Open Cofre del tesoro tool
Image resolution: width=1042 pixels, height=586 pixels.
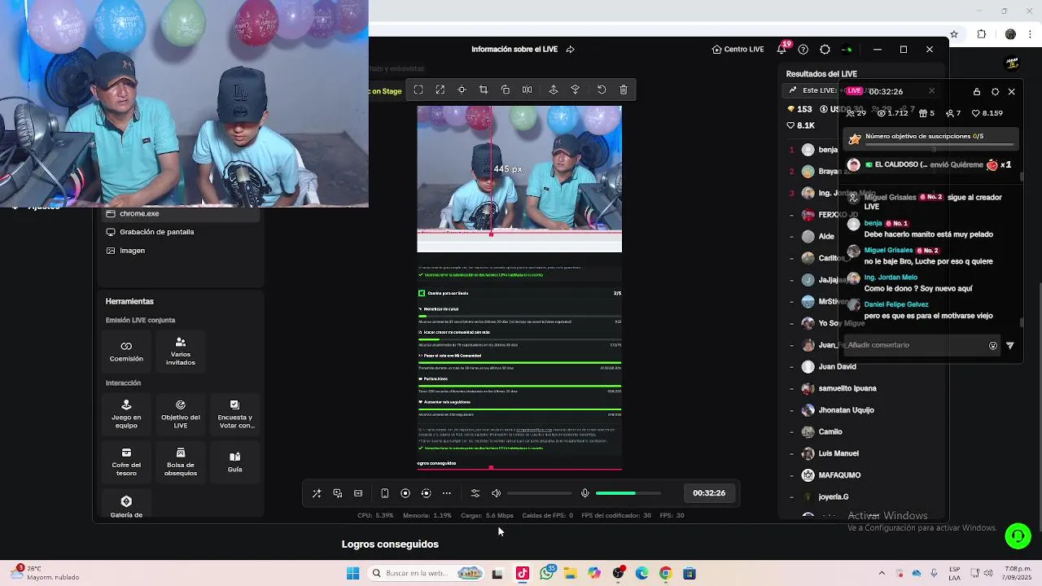pos(126,461)
